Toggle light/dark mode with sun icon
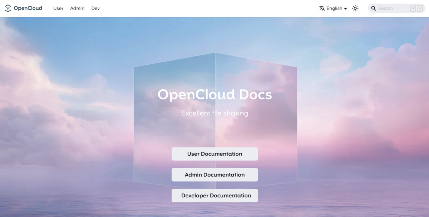The width and height of the screenshot is (429, 217). [x=355, y=8]
